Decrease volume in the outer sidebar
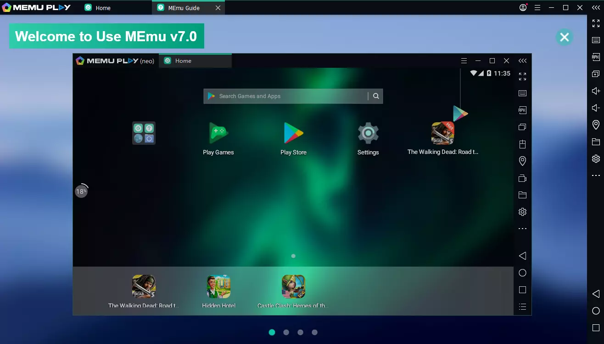Screen dimensions: 604x344 (x=596, y=108)
